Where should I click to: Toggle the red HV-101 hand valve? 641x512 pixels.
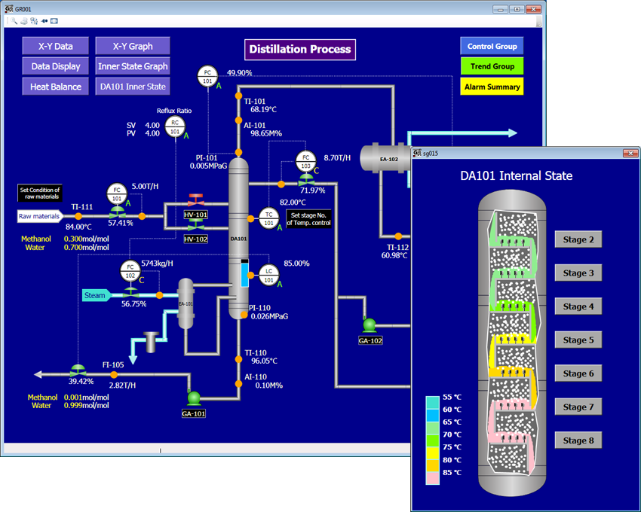pyautogui.click(x=196, y=201)
